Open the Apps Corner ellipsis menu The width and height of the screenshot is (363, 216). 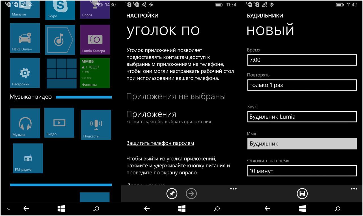(x=233, y=188)
